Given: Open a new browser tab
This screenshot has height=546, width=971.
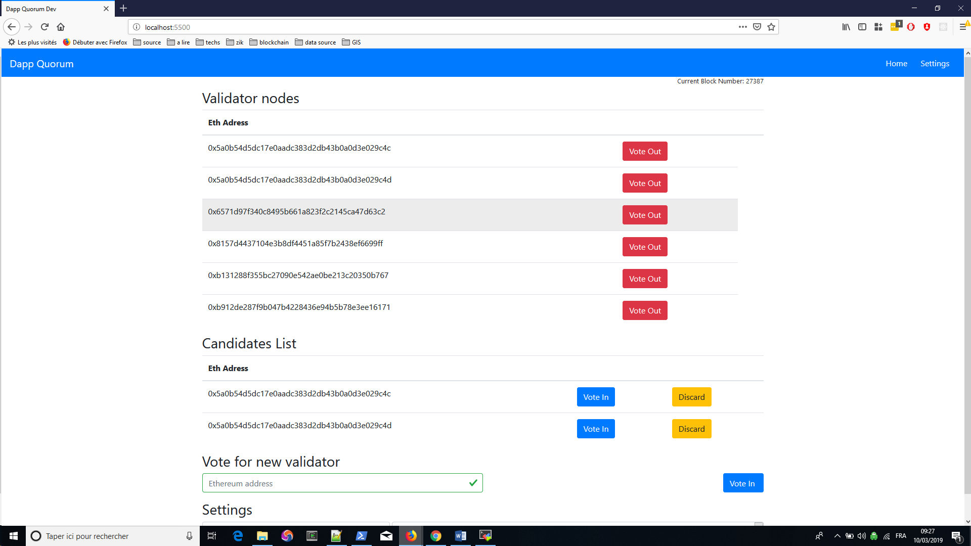Looking at the screenshot, I should (123, 9).
